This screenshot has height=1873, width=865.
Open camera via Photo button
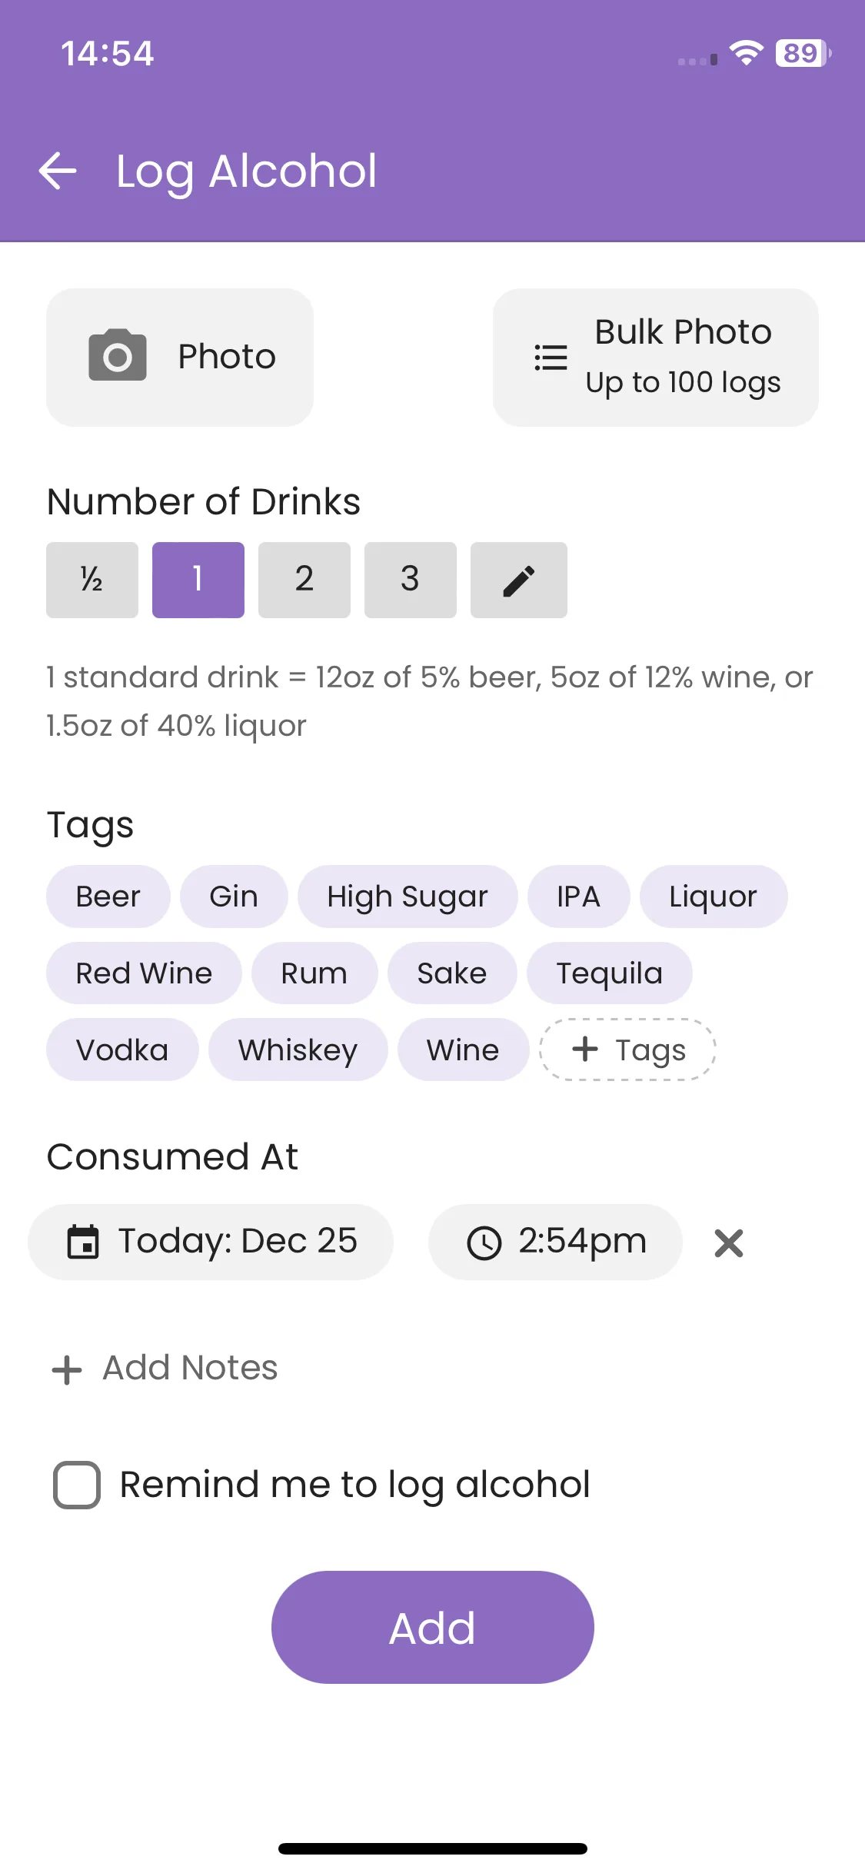click(180, 358)
